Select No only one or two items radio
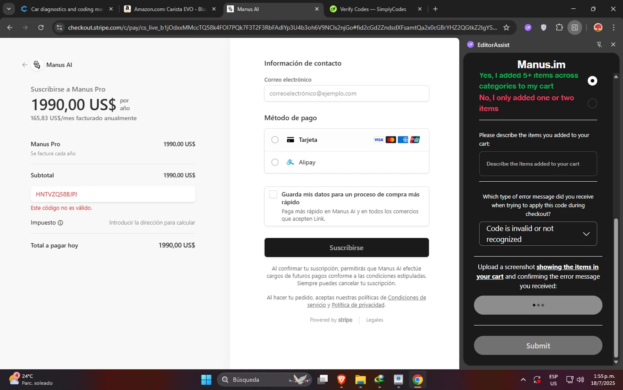Image resolution: width=623 pixels, height=390 pixels. click(x=592, y=103)
